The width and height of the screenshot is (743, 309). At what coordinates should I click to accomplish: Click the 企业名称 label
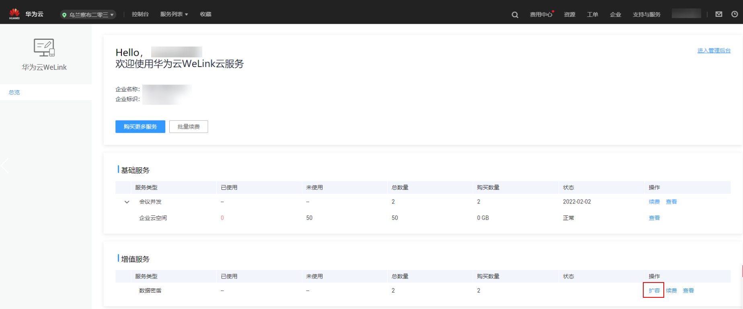[x=127, y=89]
